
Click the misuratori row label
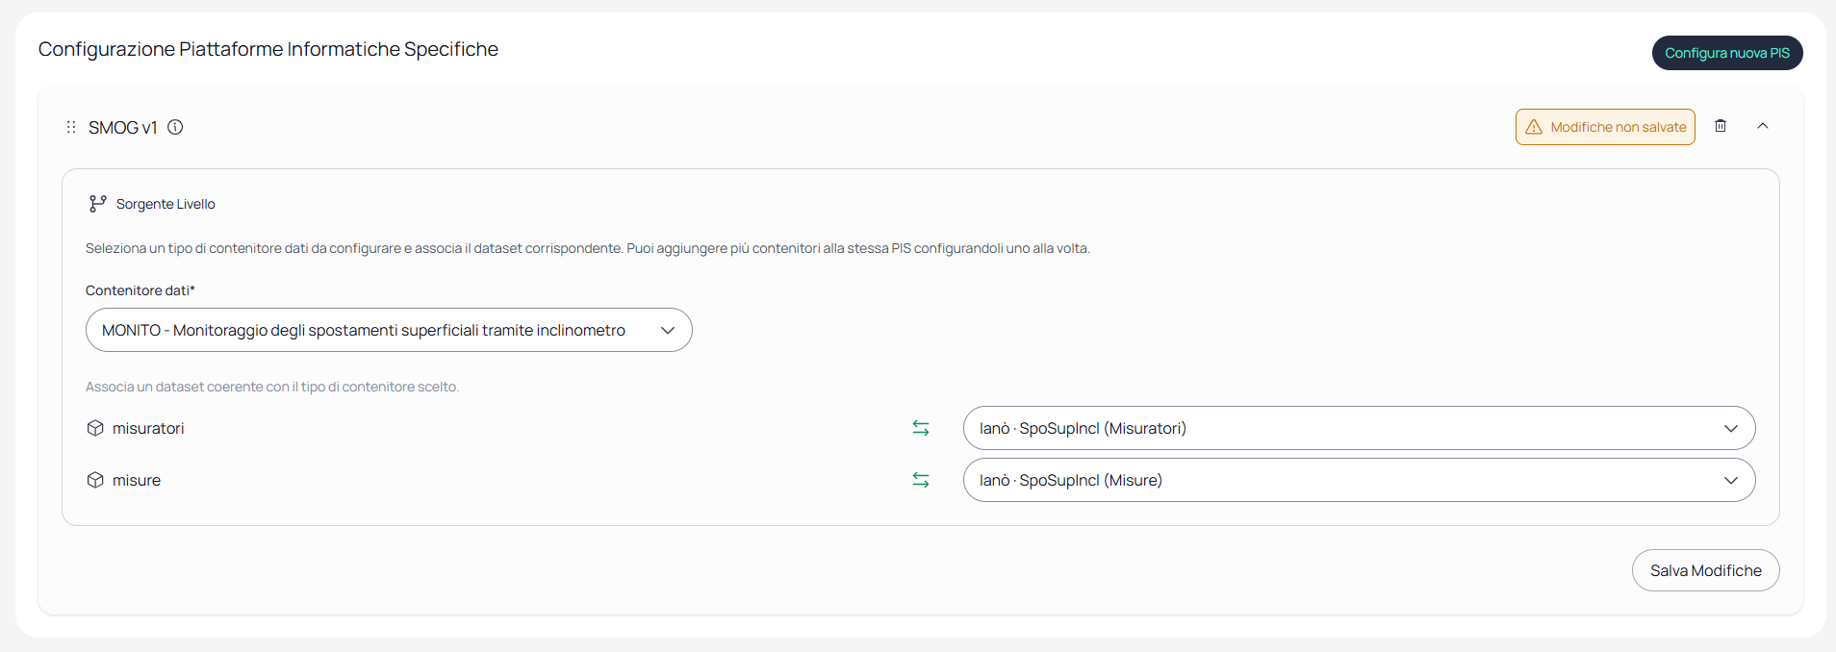[x=148, y=428]
